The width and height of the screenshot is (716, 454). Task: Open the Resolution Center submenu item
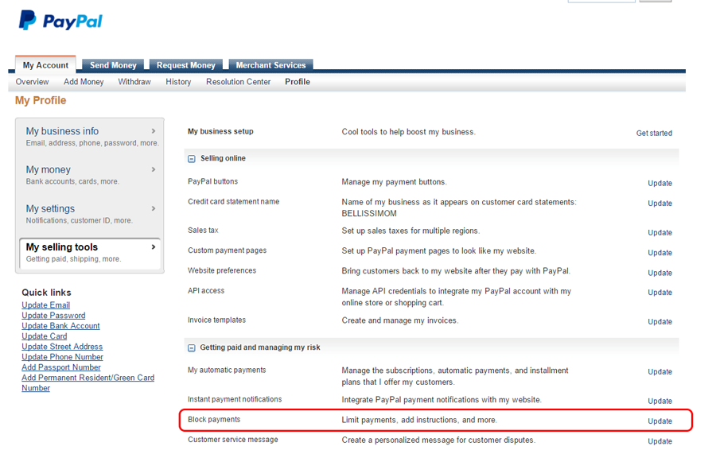(239, 82)
